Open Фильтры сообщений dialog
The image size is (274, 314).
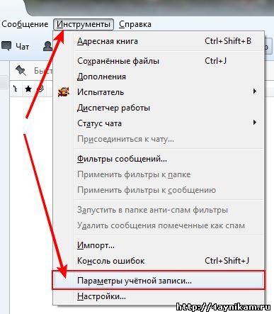point(158,159)
